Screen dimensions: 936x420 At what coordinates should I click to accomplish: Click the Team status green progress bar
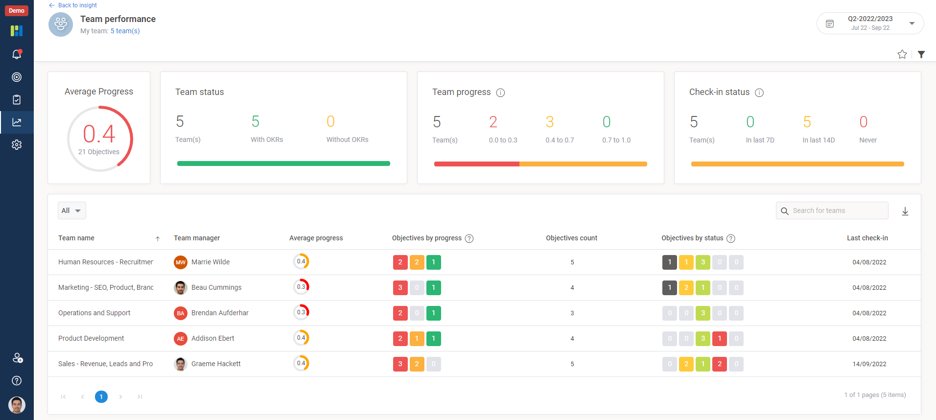tap(283, 163)
